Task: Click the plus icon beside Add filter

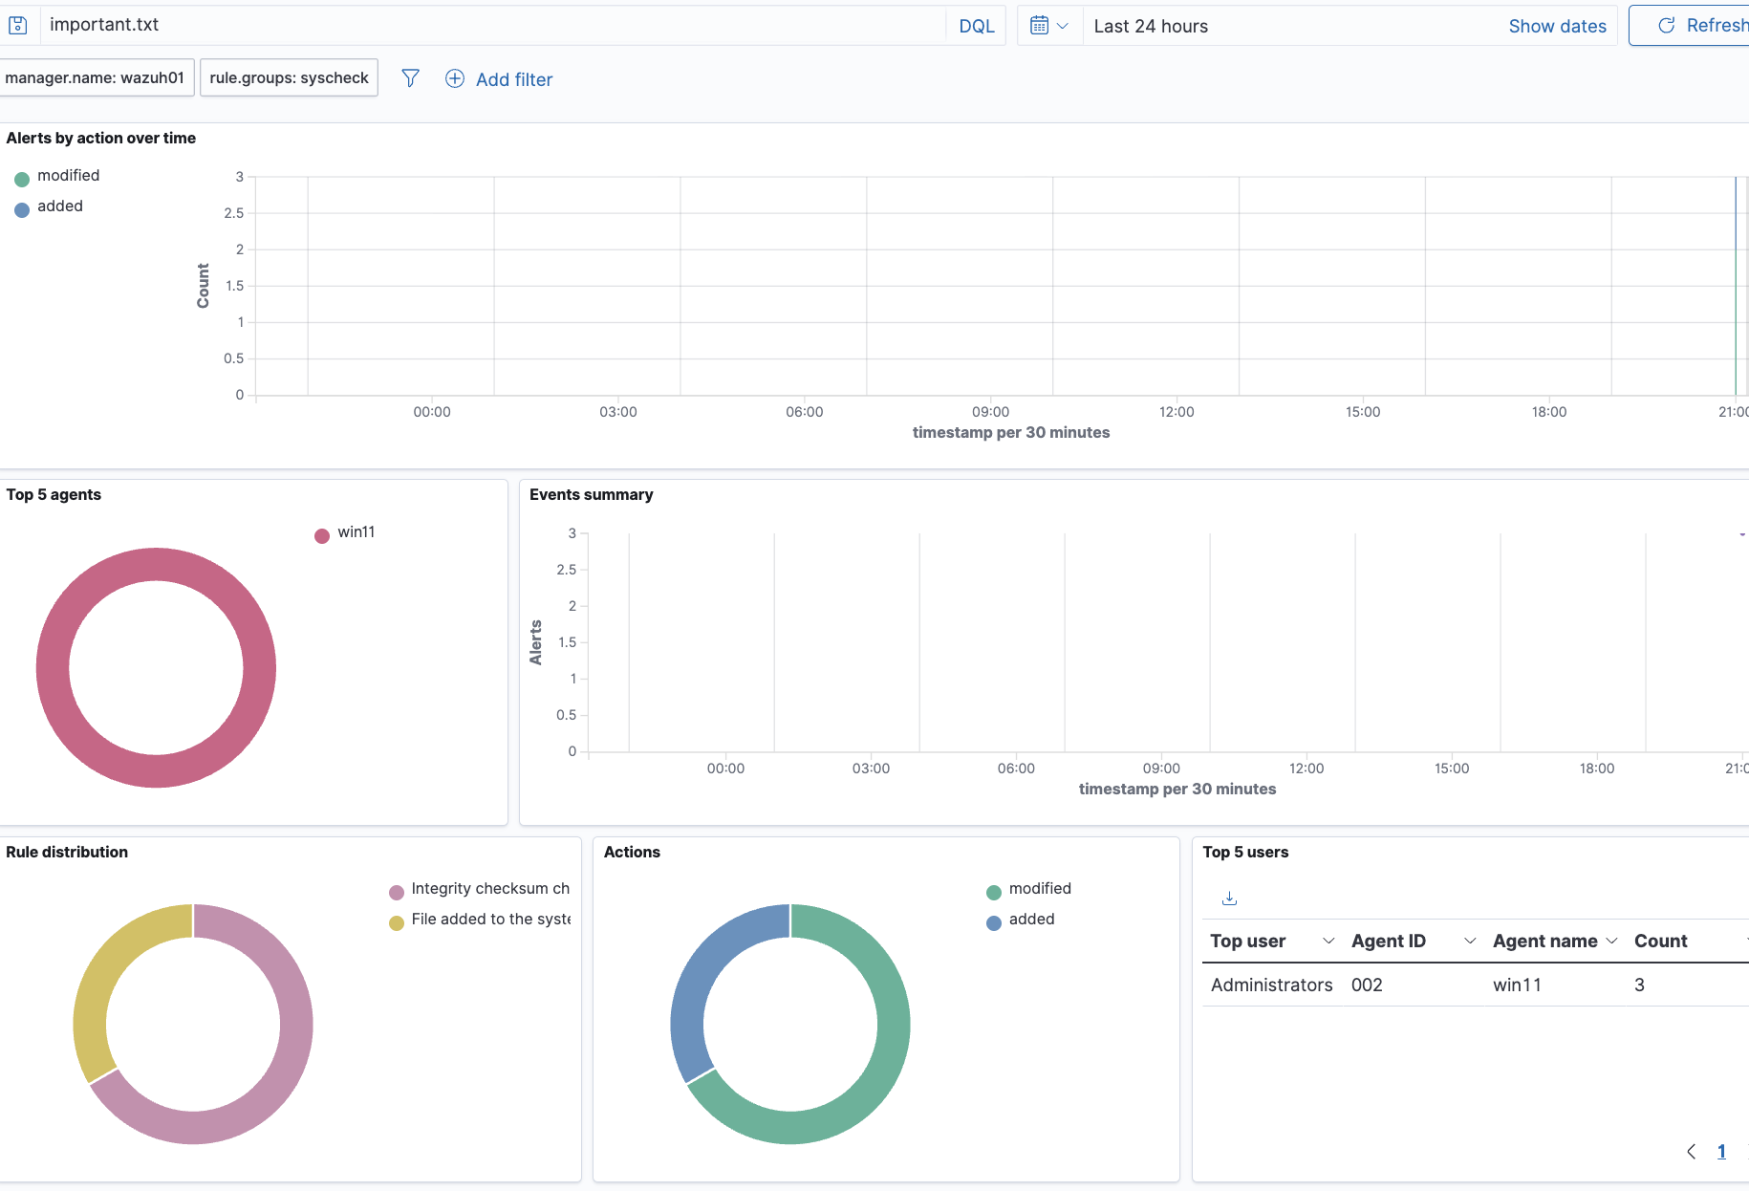Action: (455, 78)
